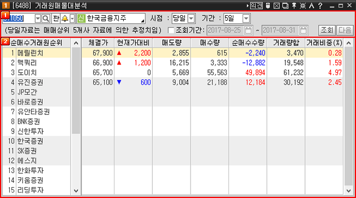
Task: Click the 관 button beside search
Action: pyautogui.click(x=56, y=19)
